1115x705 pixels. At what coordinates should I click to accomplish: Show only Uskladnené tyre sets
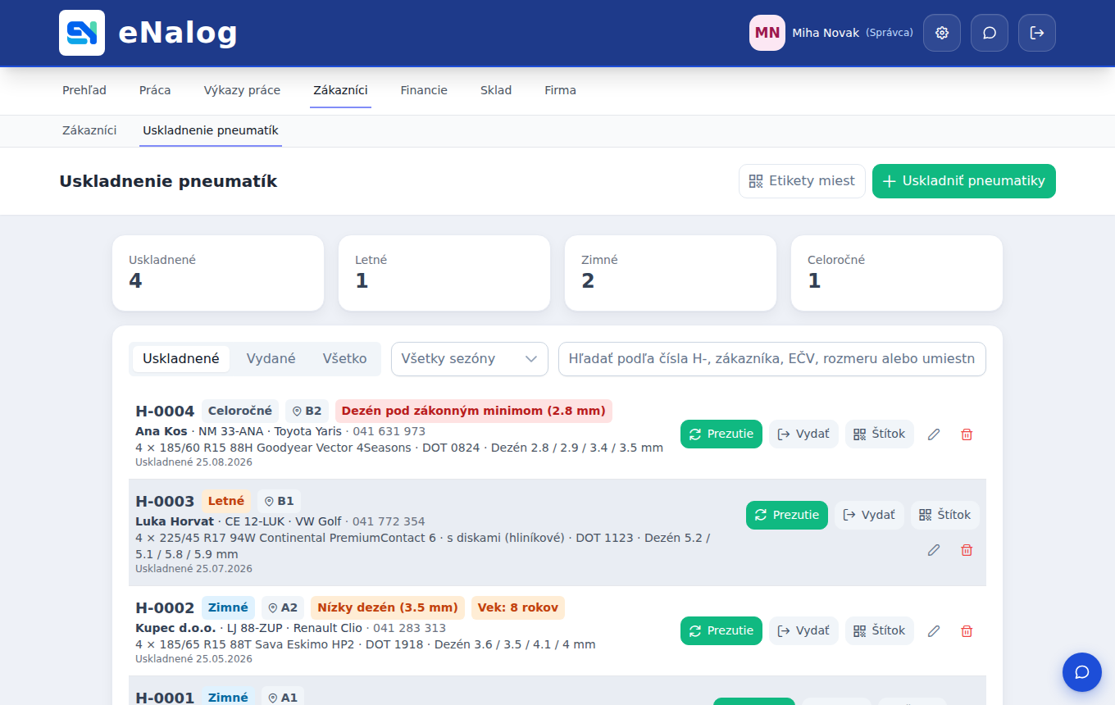point(181,359)
